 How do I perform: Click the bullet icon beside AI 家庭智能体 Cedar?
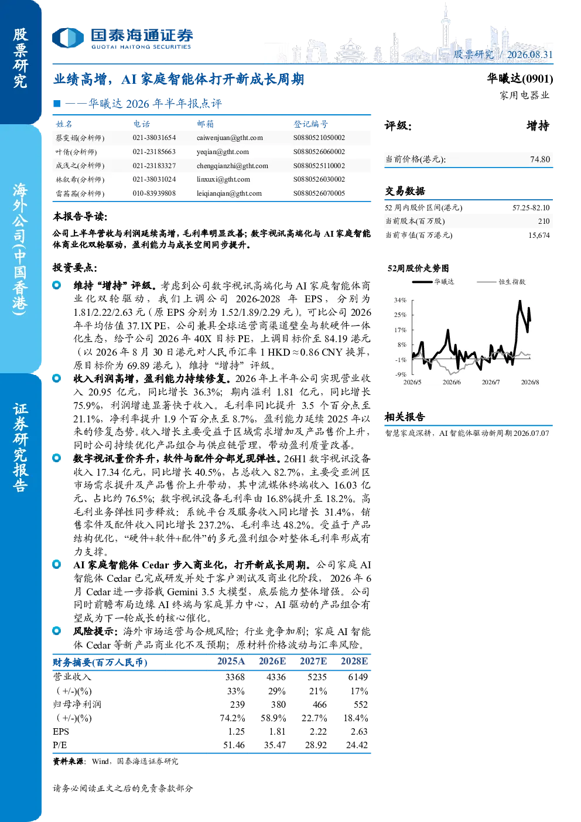[x=57, y=564]
